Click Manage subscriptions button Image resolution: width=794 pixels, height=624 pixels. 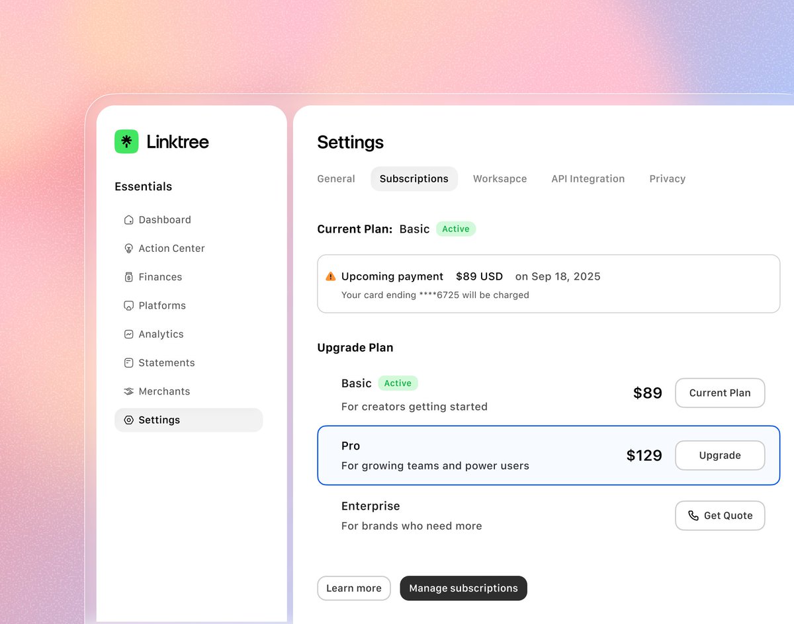tap(464, 588)
